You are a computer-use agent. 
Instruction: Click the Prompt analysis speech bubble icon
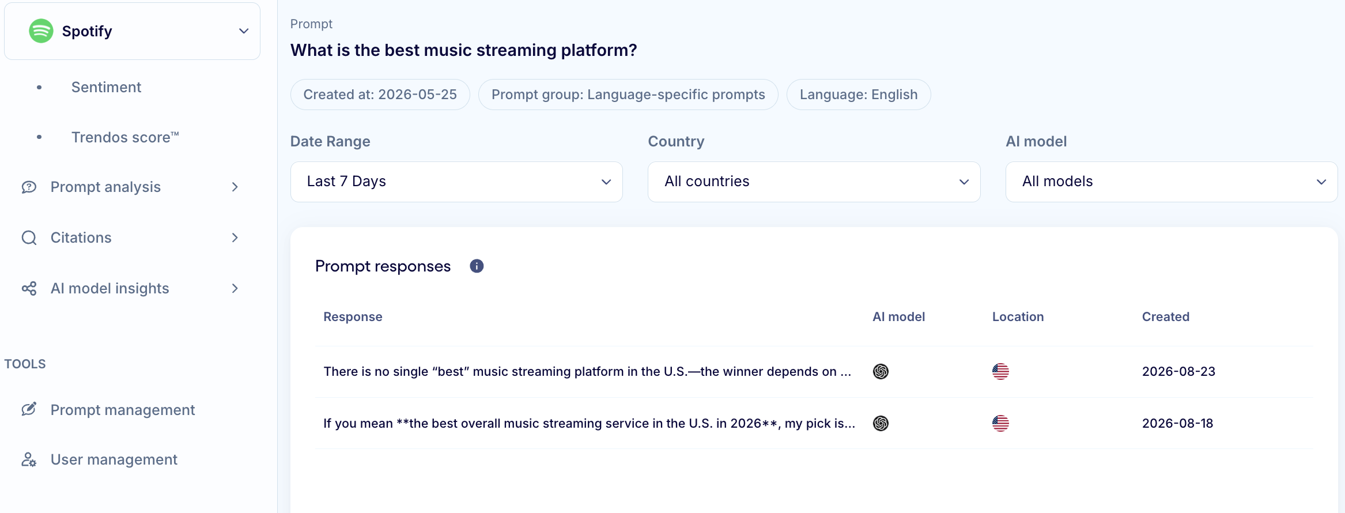click(x=29, y=187)
